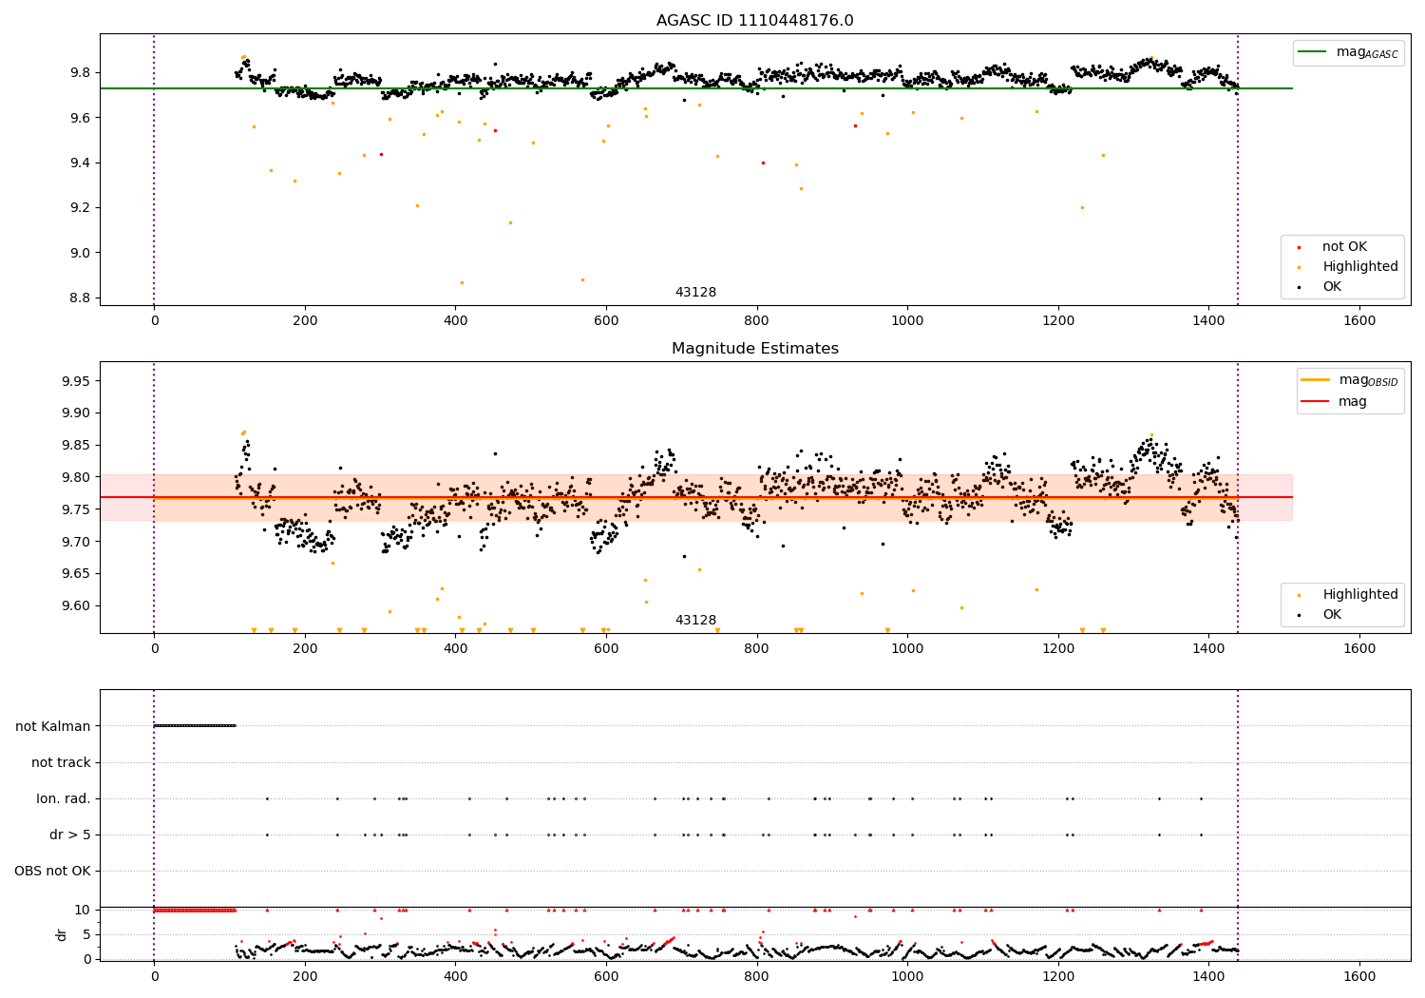1425x998 pixels.
Task: Select the 'not track' axis label
Action: pyautogui.click(x=61, y=762)
